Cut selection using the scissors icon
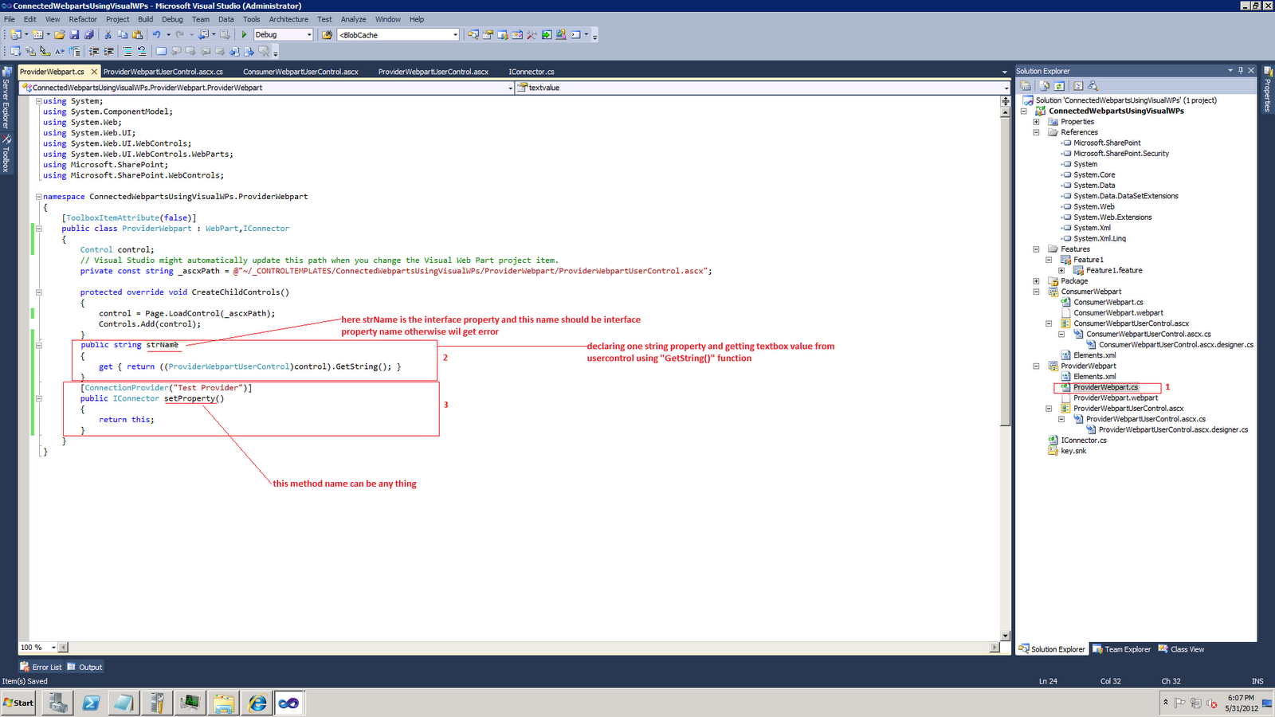 108,35
